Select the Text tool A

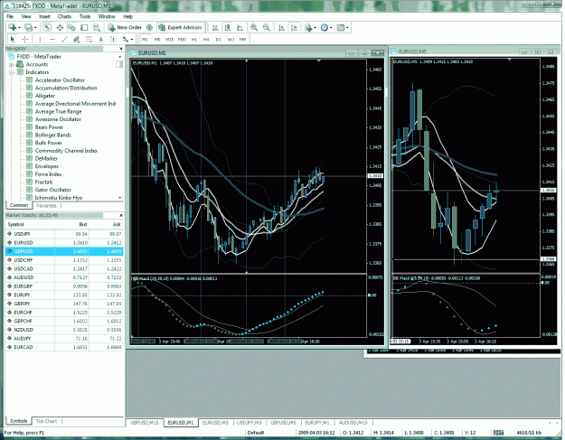pos(101,39)
